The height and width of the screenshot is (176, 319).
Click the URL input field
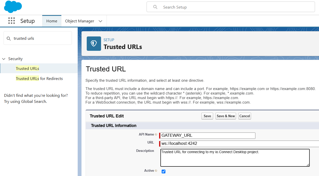240,144
